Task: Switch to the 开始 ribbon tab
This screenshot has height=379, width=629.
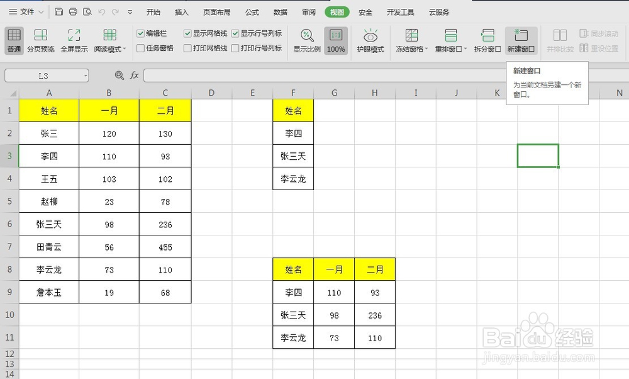Action: [x=153, y=11]
